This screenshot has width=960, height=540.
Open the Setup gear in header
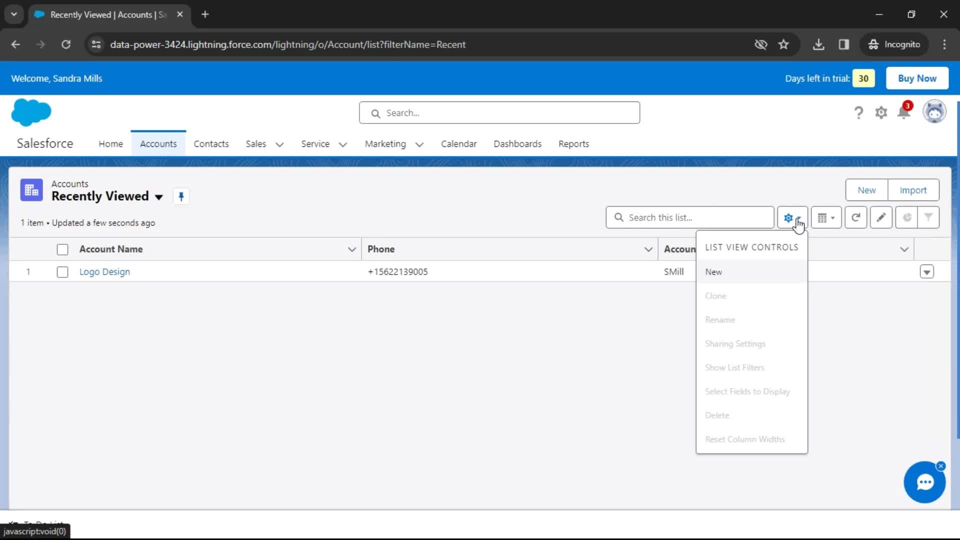(x=881, y=112)
